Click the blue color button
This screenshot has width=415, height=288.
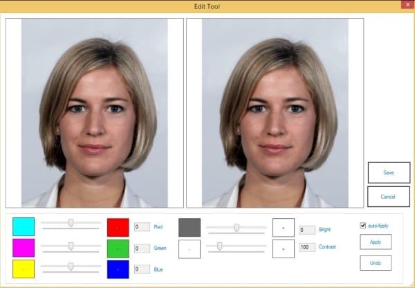118,269
